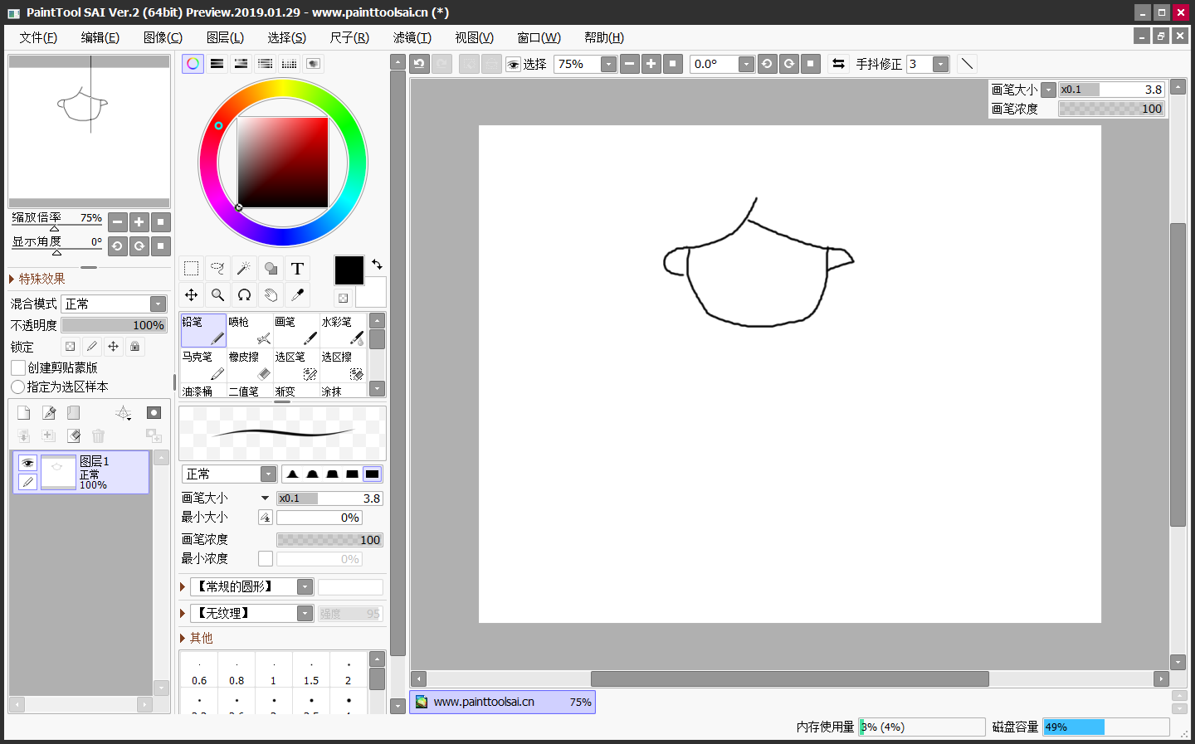Toggle selection visibility eye next to 选择
Screen dimensions: 1195x744
coord(514,65)
